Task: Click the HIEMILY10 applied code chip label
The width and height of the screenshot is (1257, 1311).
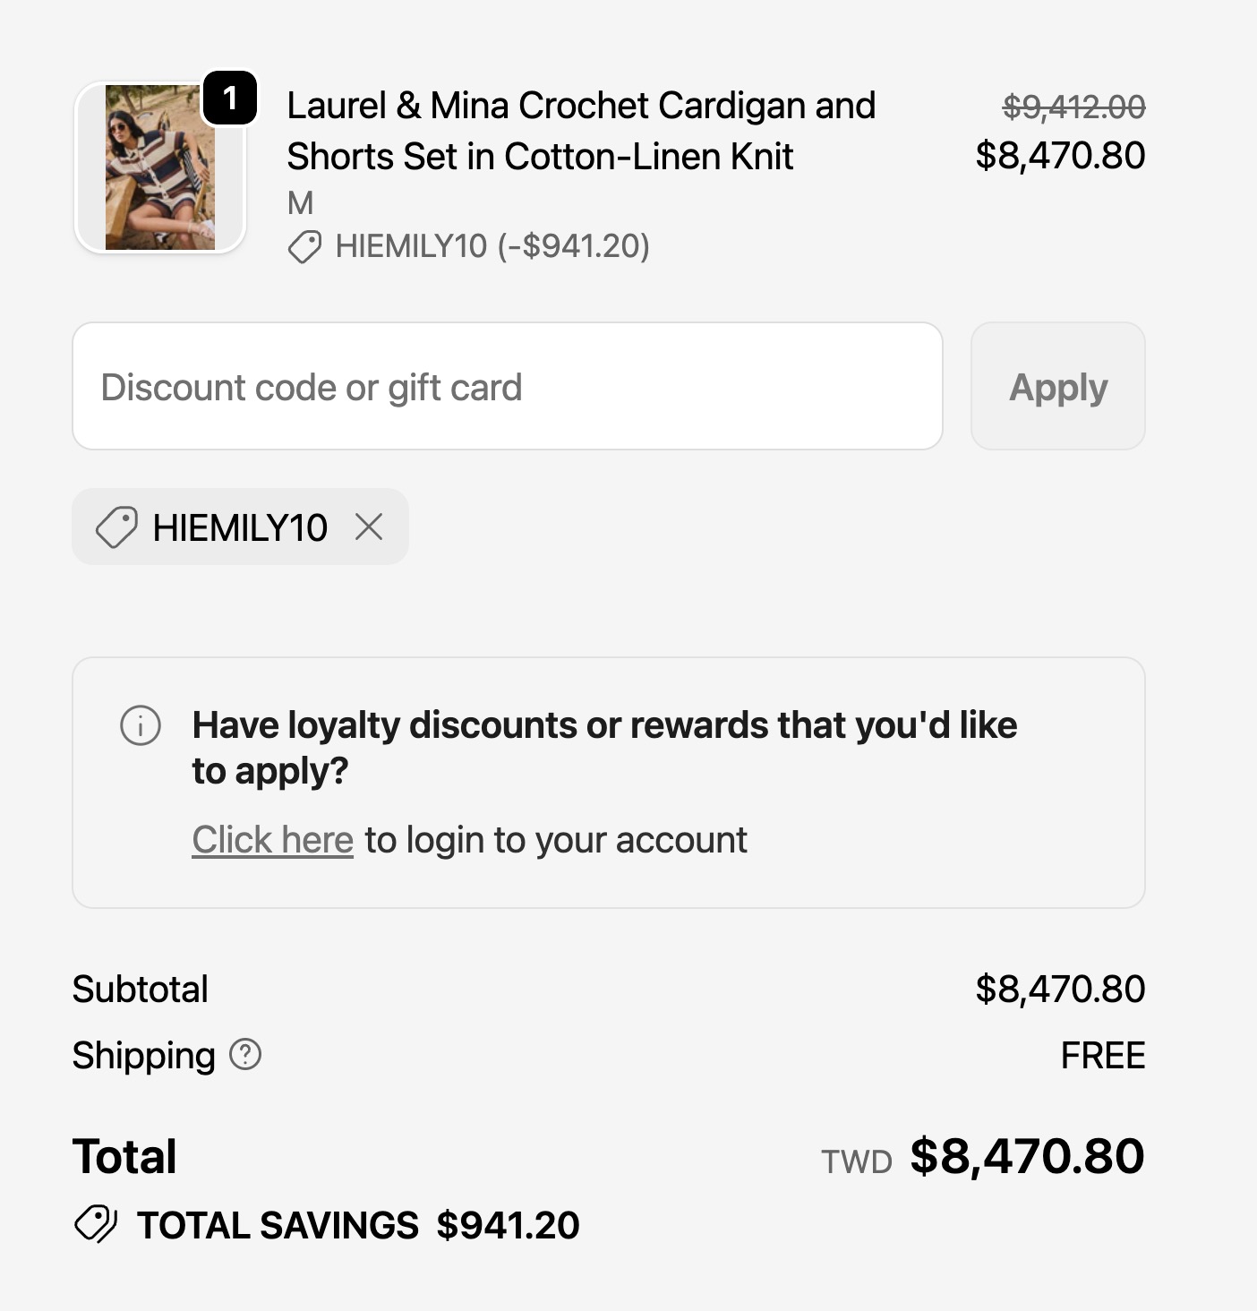Action: pyautogui.click(x=240, y=527)
